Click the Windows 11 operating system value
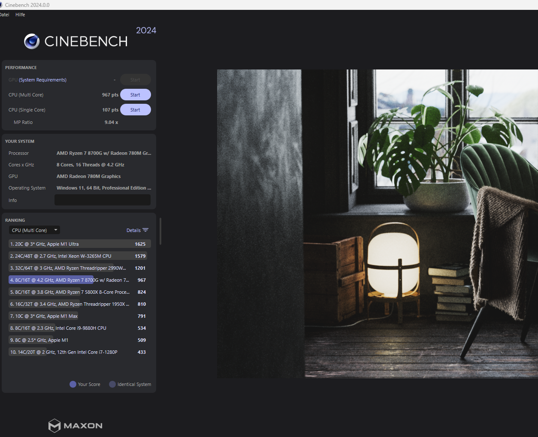Viewport: 538px width, 437px height. pos(104,188)
